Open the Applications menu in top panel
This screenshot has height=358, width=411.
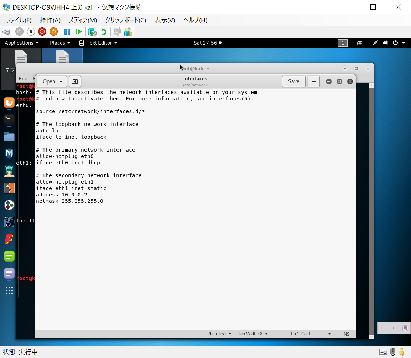coord(21,43)
